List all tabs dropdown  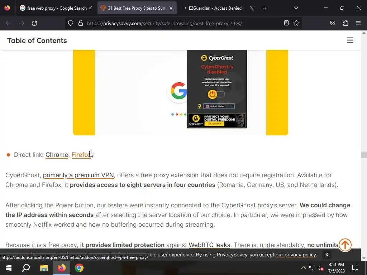[x=296, y=8]
